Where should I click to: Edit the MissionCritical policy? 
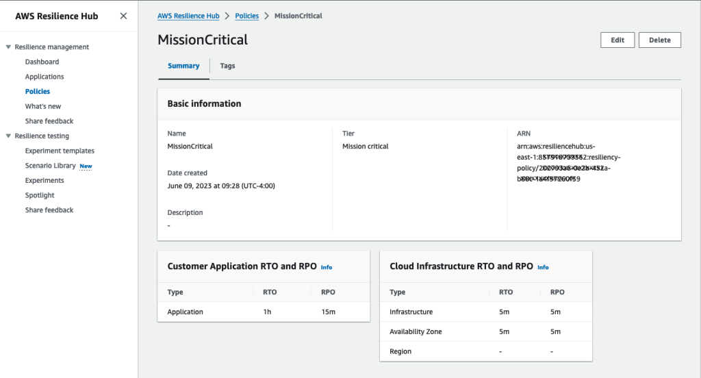pyautogui.click(x=617, y=40)
